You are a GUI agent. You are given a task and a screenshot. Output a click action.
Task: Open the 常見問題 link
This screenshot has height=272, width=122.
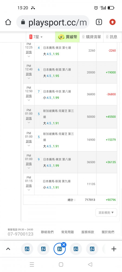click(x=68, y=232)
